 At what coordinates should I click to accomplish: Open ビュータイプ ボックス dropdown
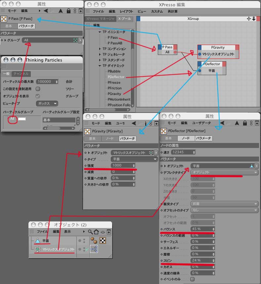[47, 104]
